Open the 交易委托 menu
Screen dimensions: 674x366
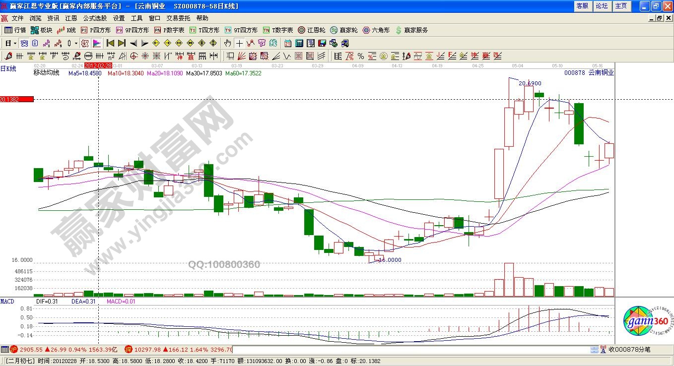pos(178,18)
